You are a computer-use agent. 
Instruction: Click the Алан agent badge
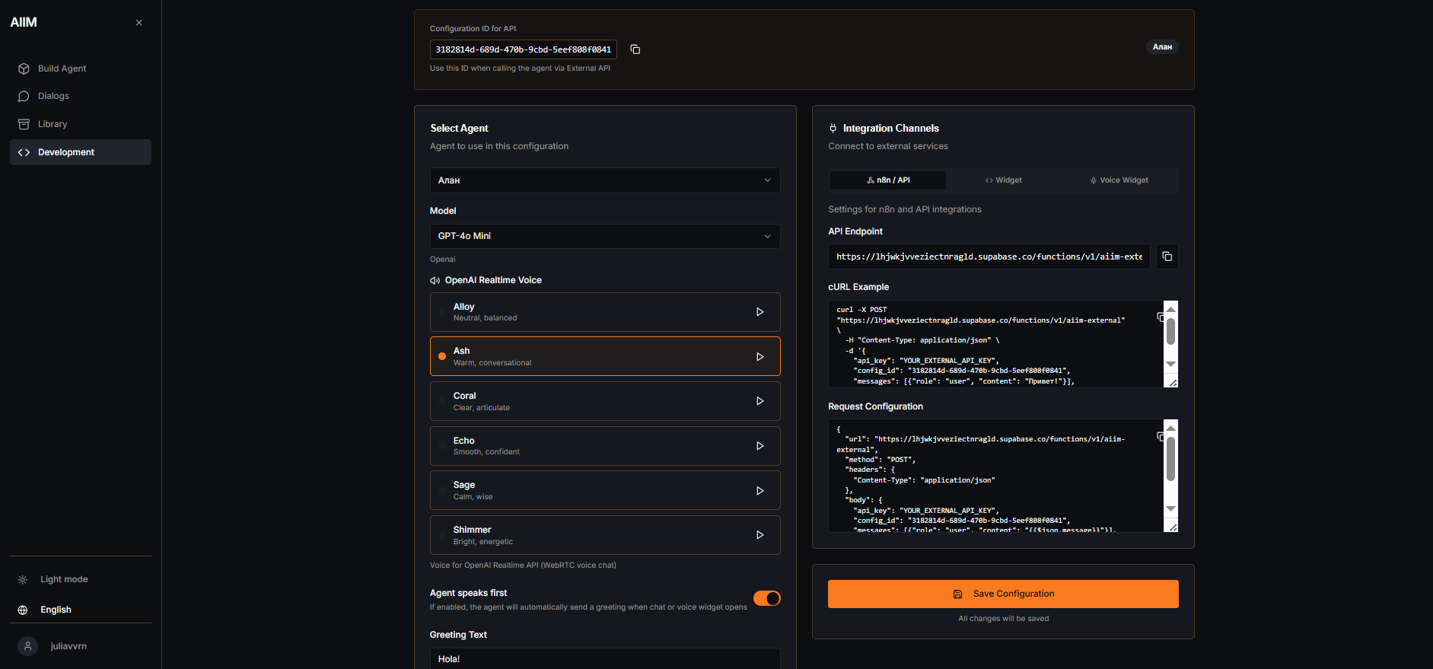(1162, 47)
